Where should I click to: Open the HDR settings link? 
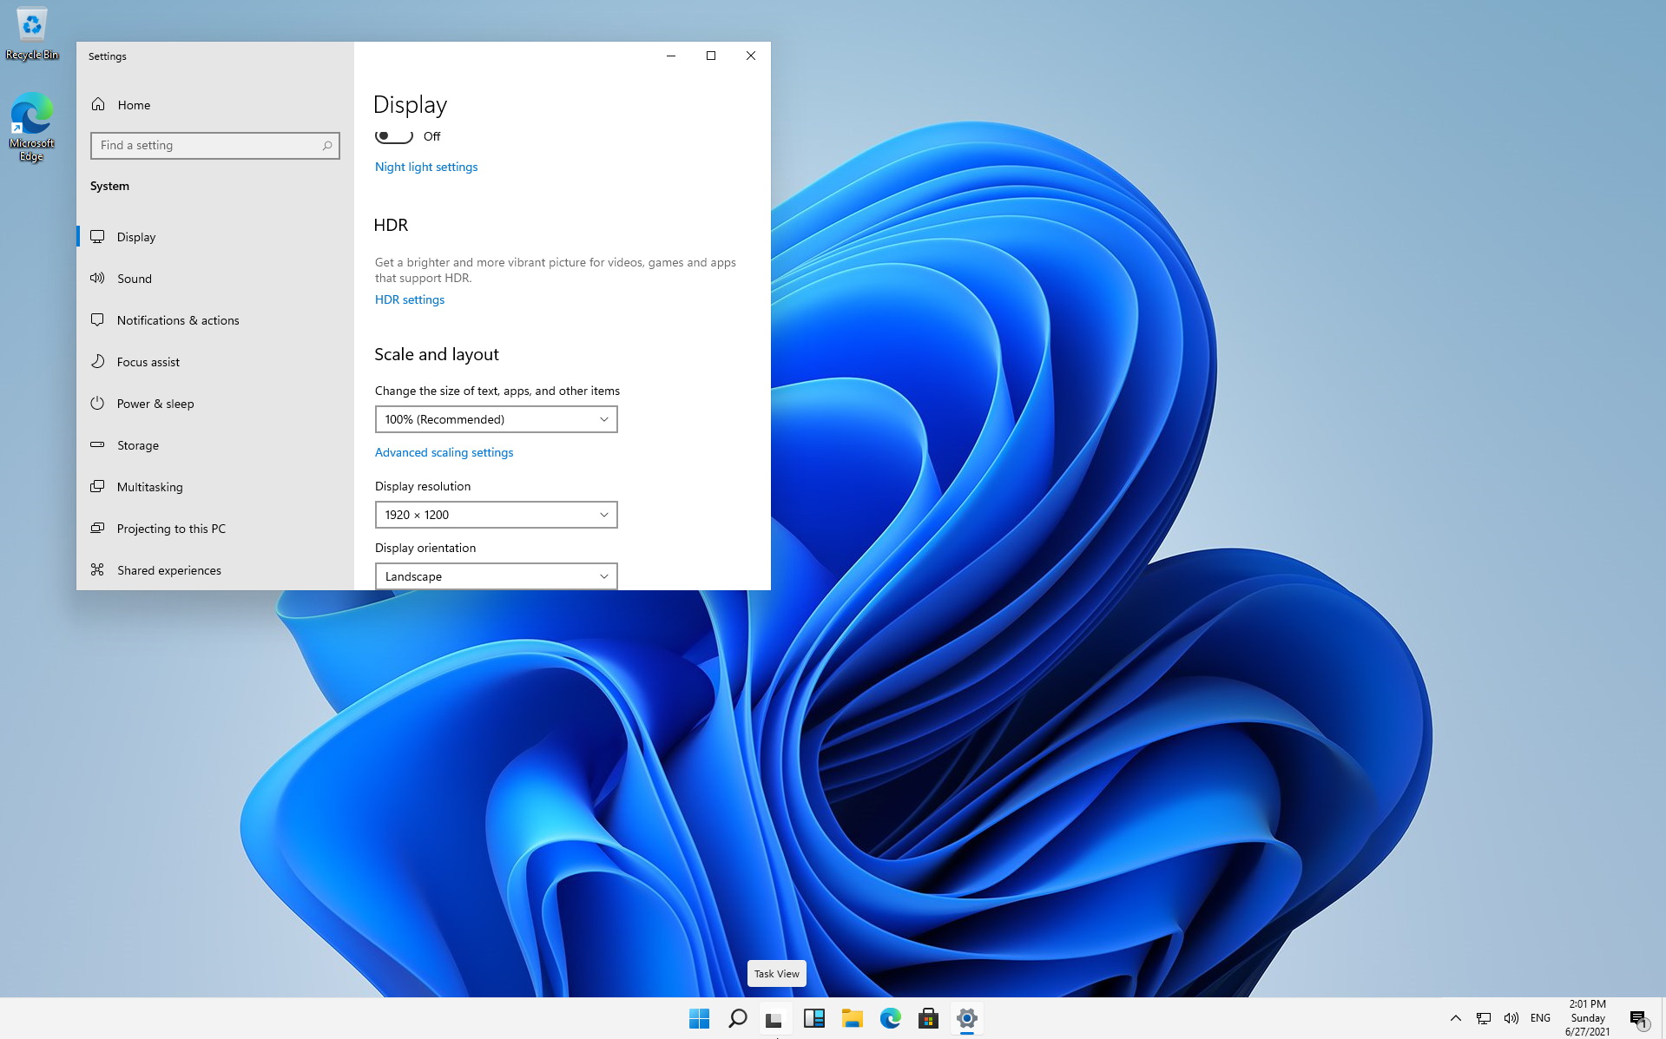(409, 299)
